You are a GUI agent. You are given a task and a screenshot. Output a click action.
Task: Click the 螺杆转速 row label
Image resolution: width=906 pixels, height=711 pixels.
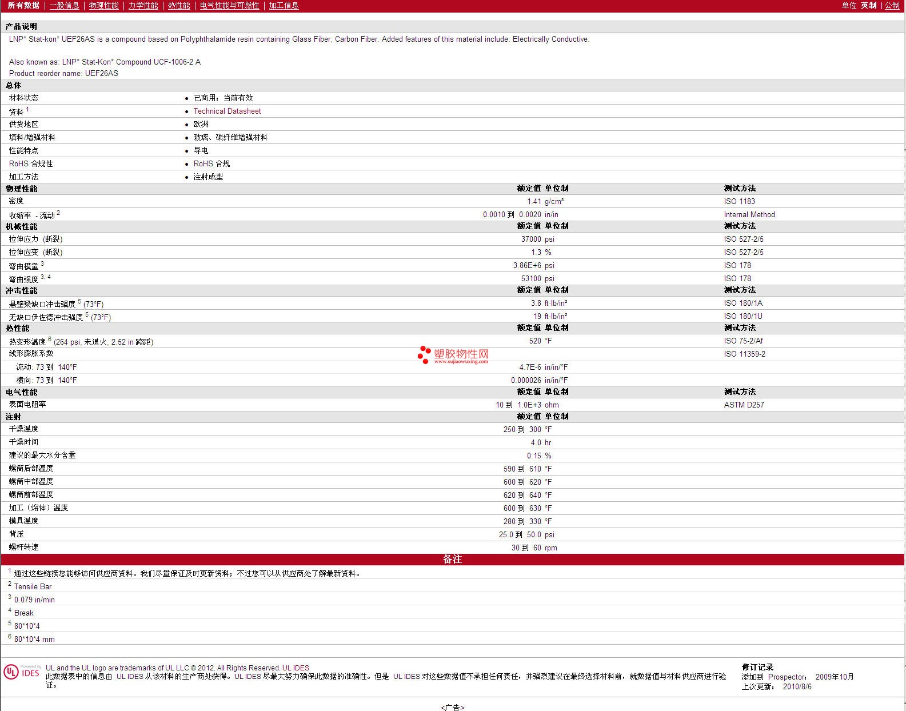click(x=24, y=547)
